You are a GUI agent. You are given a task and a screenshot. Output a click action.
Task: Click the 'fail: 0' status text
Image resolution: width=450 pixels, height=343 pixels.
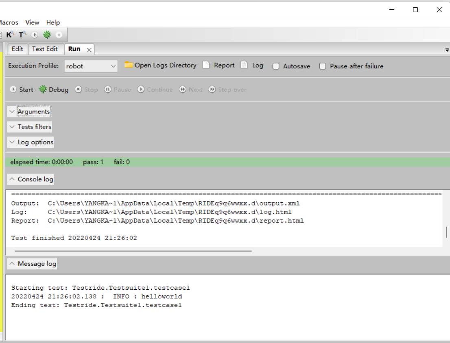click(122, 162)
